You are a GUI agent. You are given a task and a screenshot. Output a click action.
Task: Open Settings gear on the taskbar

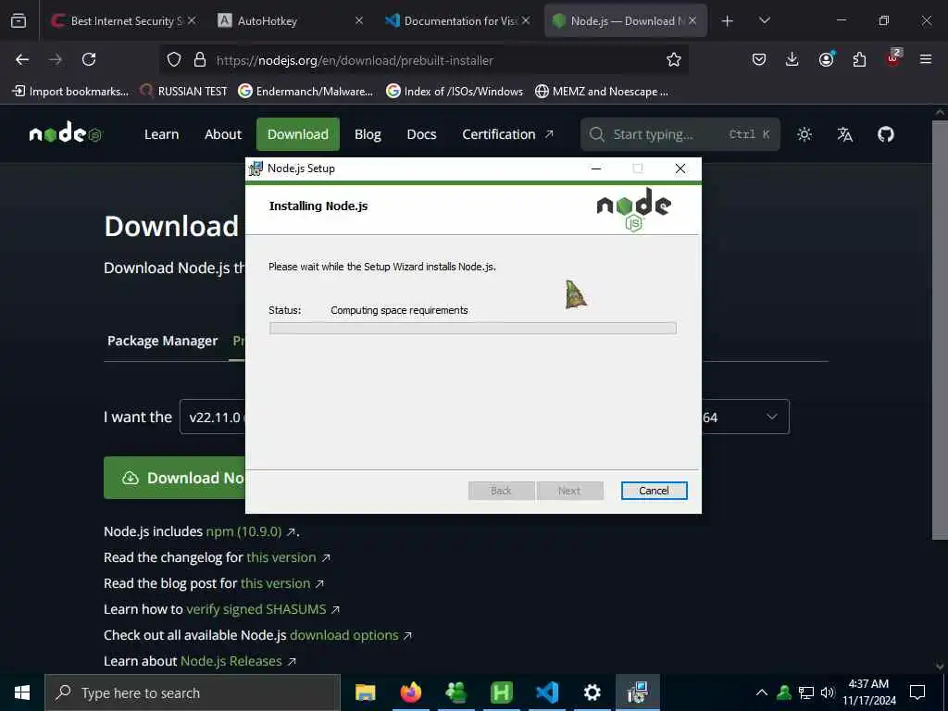(x=592, y=692)
